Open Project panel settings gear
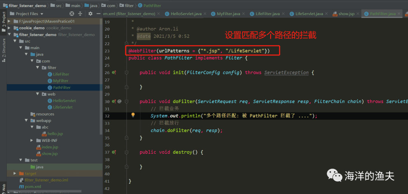The width and height of the screenshot is (408, 194). click(x=90, y=14)
